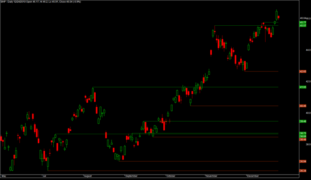Image resolution: width=311 pixels, height=180 pixels.
Task: Click the 46.04 last close label
Action: (303, 18)
